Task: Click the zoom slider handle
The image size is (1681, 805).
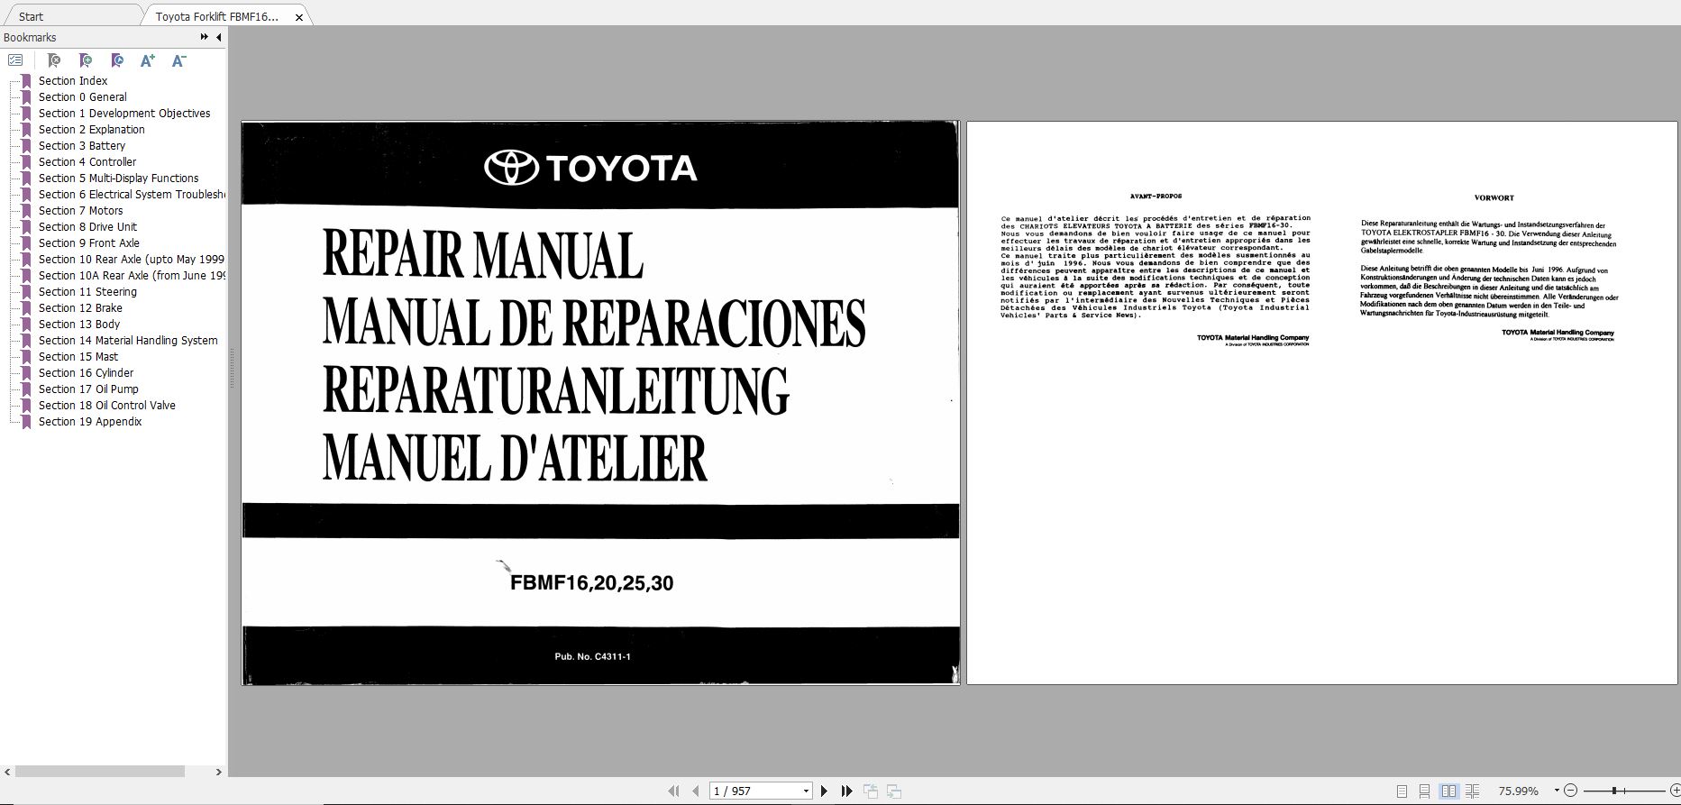Action: click(1613, 791)
